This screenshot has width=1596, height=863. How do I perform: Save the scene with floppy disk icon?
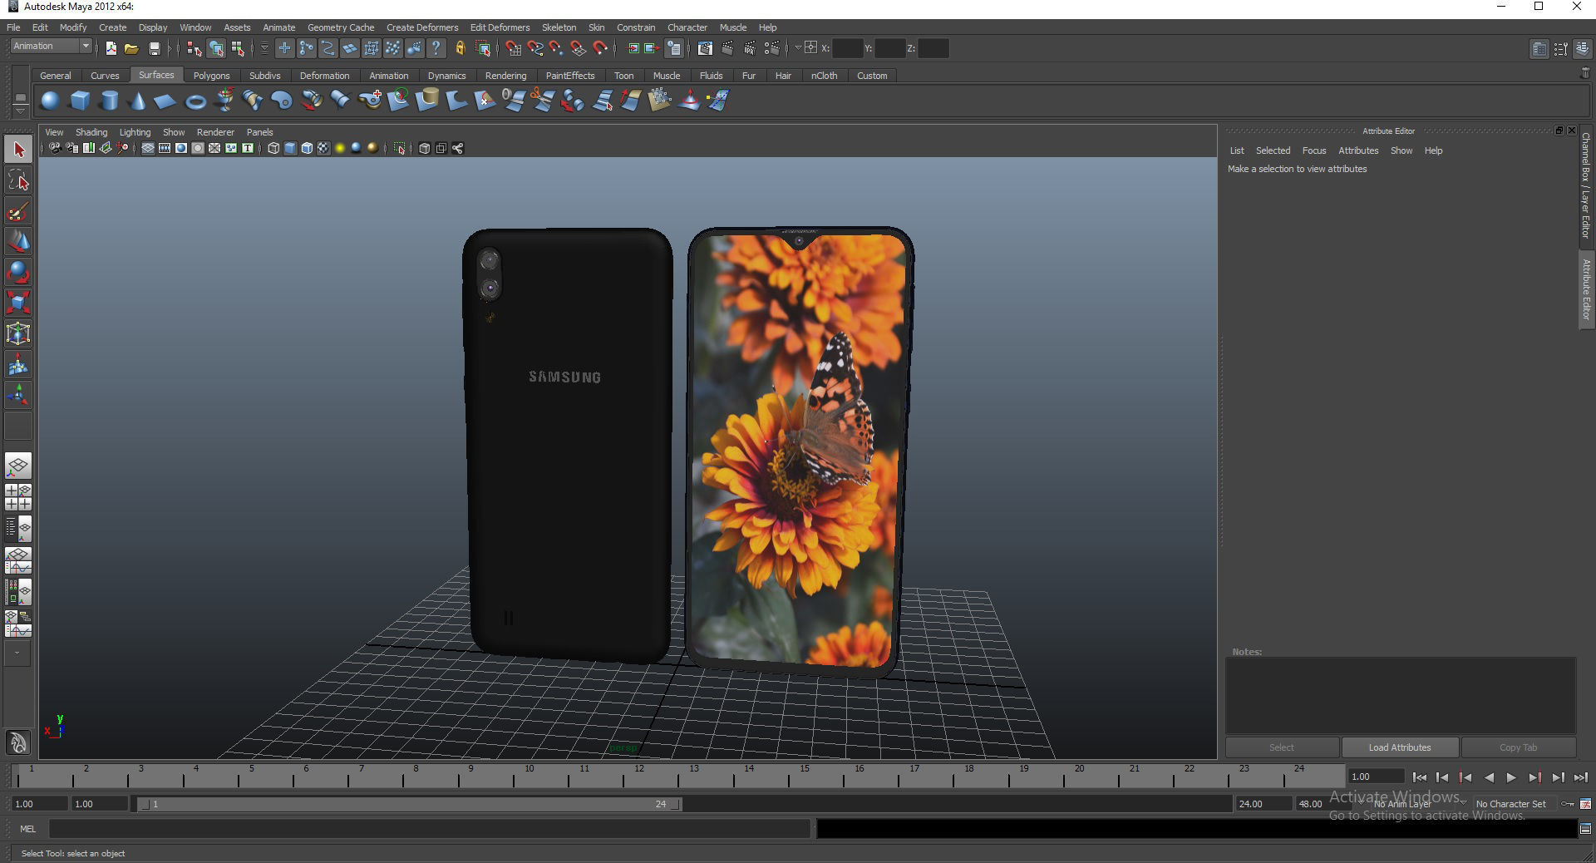[x=154, y=48]
